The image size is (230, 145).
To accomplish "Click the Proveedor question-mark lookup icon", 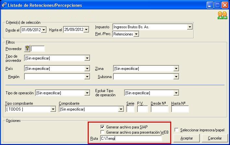I will point(27,48).
